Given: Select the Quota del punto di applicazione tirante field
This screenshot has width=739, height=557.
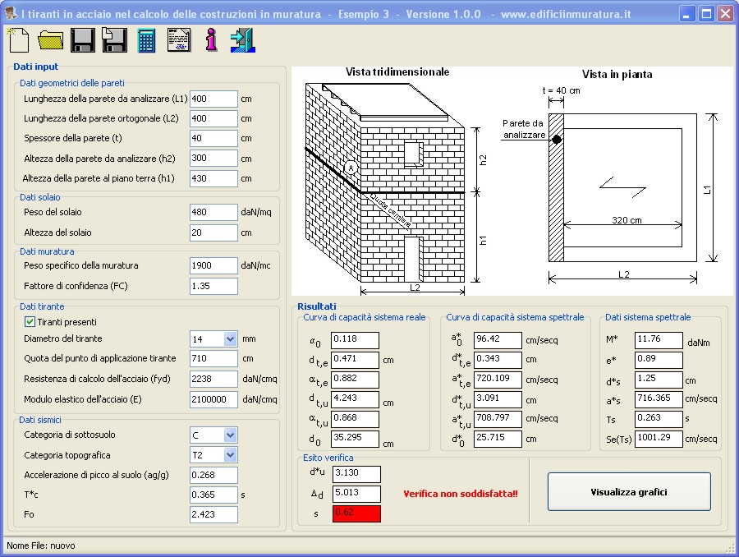Looking at the screenshot, I should tap(213, 358).
